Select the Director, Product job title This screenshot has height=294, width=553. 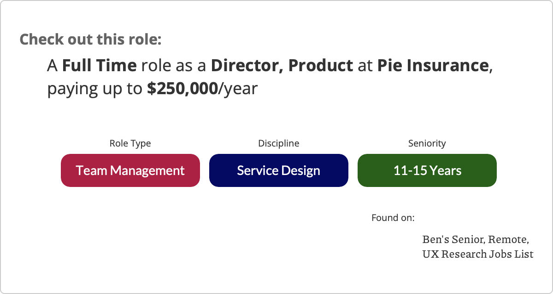click(282, 66)
